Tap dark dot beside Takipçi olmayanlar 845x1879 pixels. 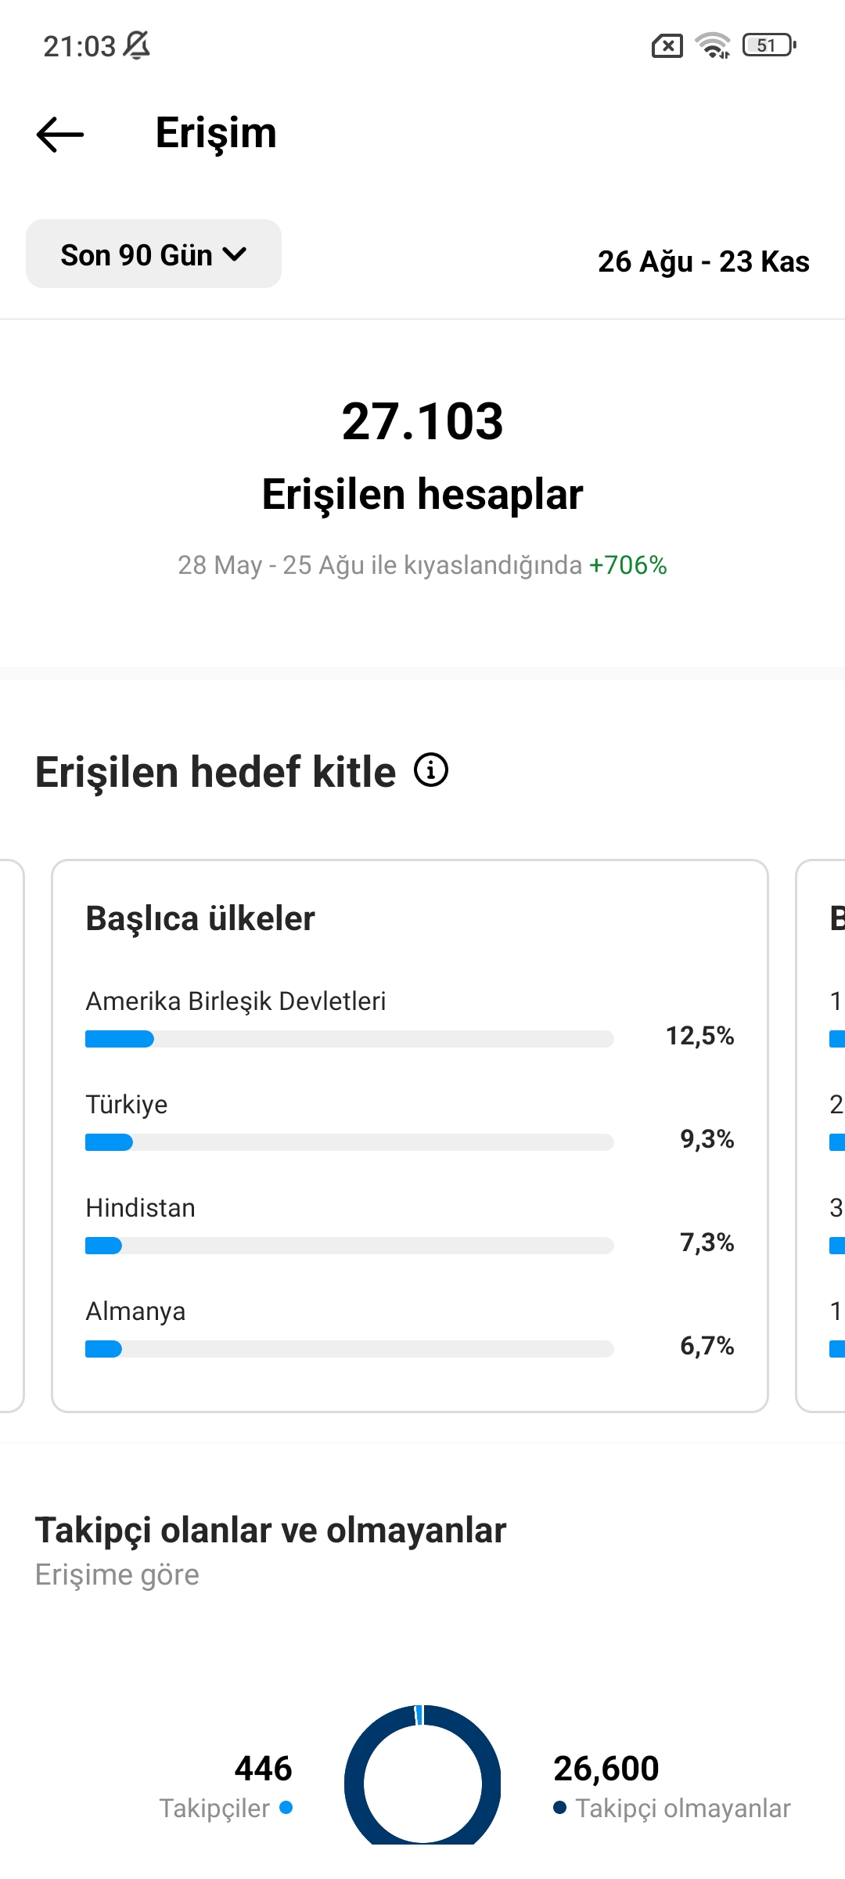(559, 1807)
